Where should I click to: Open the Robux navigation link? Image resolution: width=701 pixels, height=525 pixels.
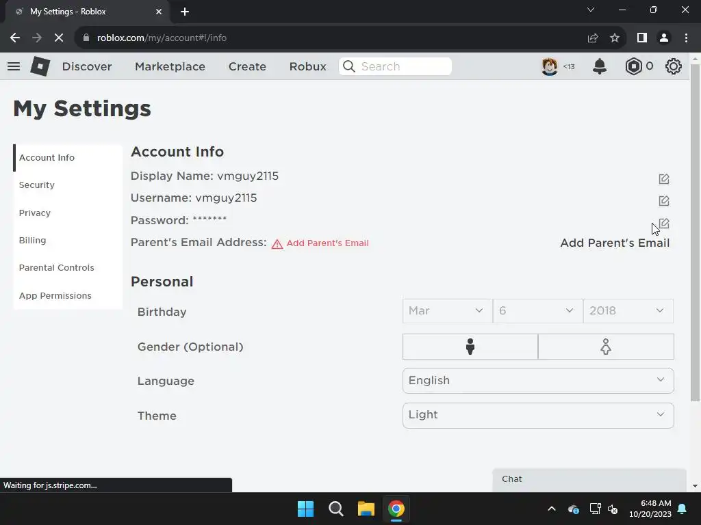[x=307, y=66]
